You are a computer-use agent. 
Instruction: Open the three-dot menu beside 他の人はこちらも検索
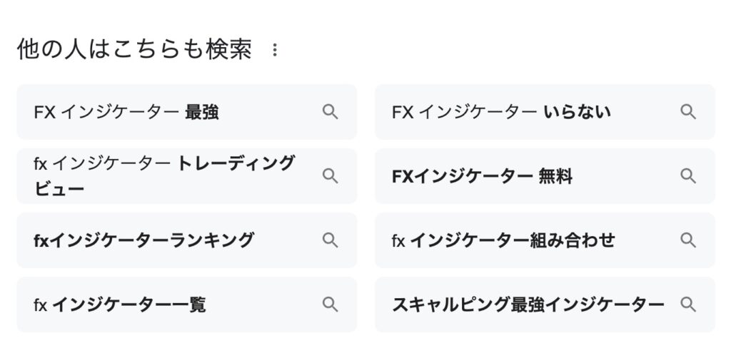tap(275, 50)
